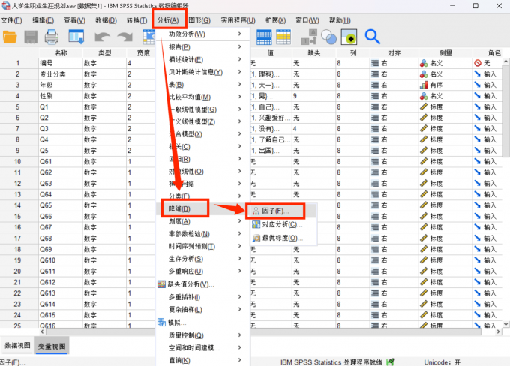The image size is (510, 366).
Task: Click the role none icon in 编号 row
Action: (x=478, y=63)
